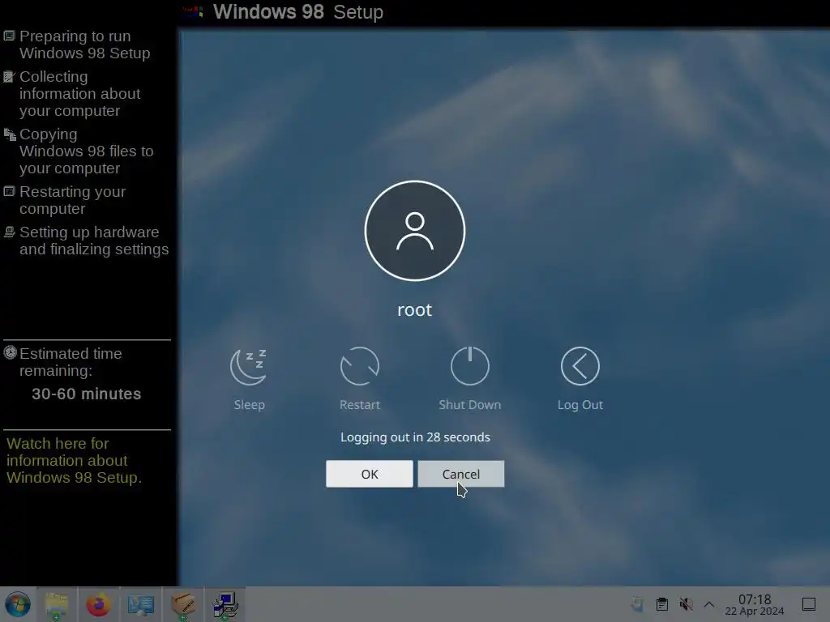Choose the Shut Down power icon

point(469,366)
